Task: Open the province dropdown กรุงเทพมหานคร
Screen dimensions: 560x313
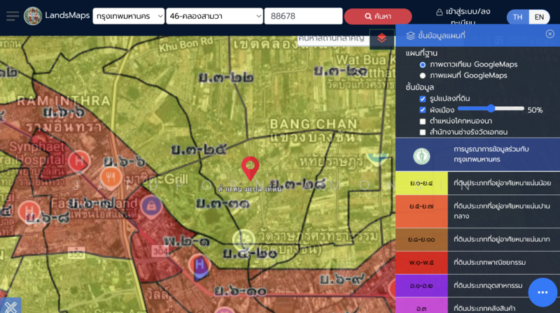Action: [128, 16]
